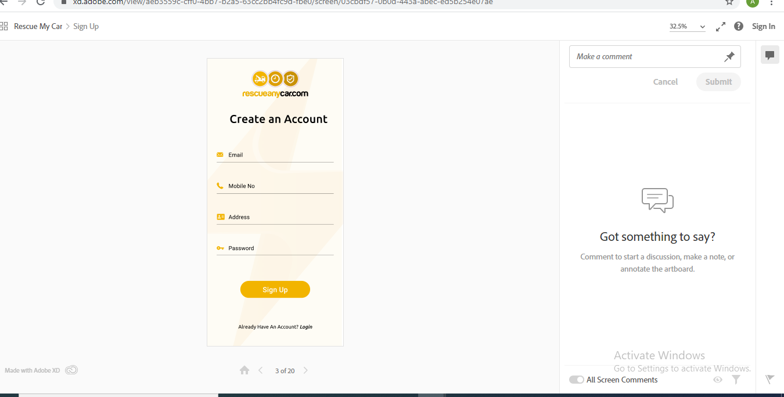This screenshot has height=397, width=784.
Task: Bookmark the page with the star icon
Action: click(729, 2)
